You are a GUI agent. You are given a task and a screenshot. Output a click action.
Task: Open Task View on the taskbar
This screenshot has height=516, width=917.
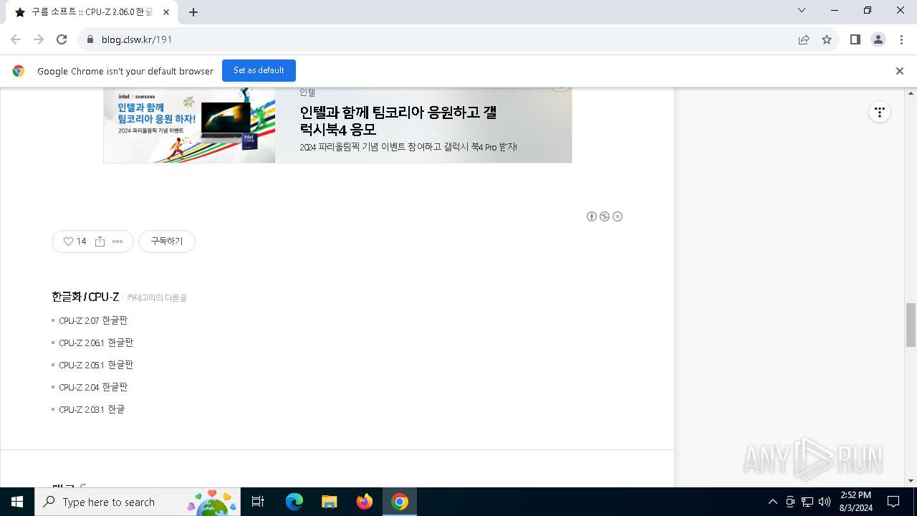tap(259, 502)
